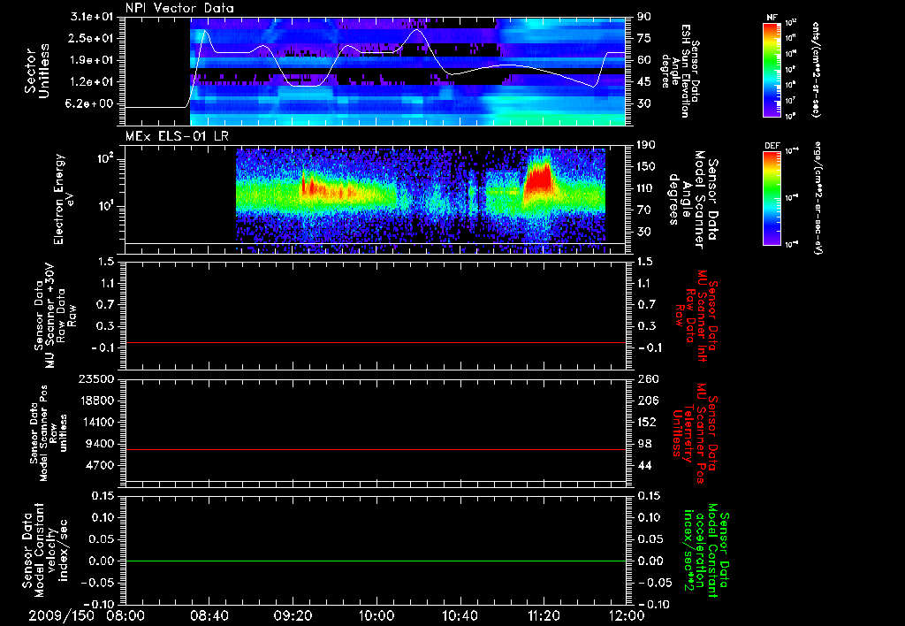Click the "2.5e+01" sector tick value
This screenshot has height=626, width=905.
92,39
